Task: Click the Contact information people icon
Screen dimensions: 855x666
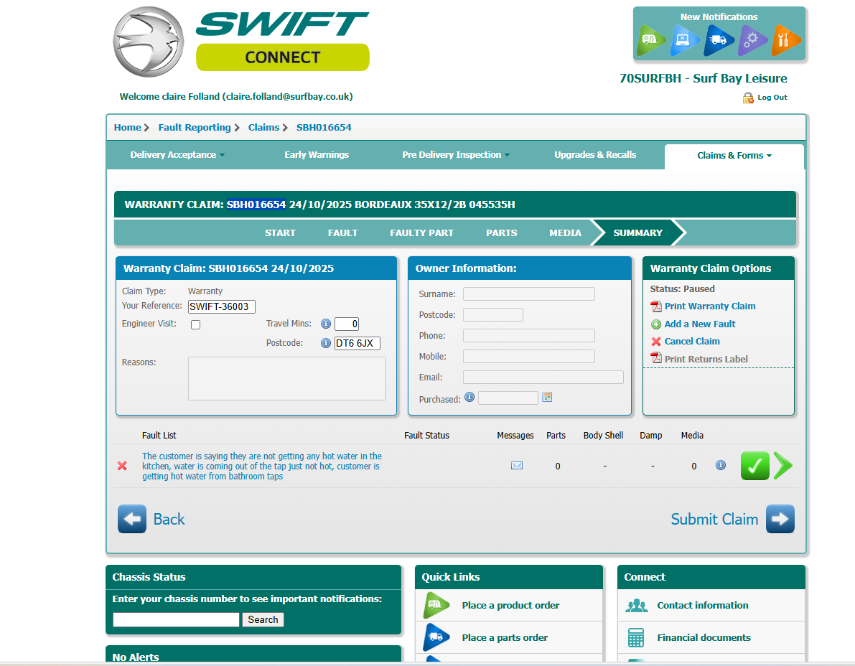Action: [636, 606]
